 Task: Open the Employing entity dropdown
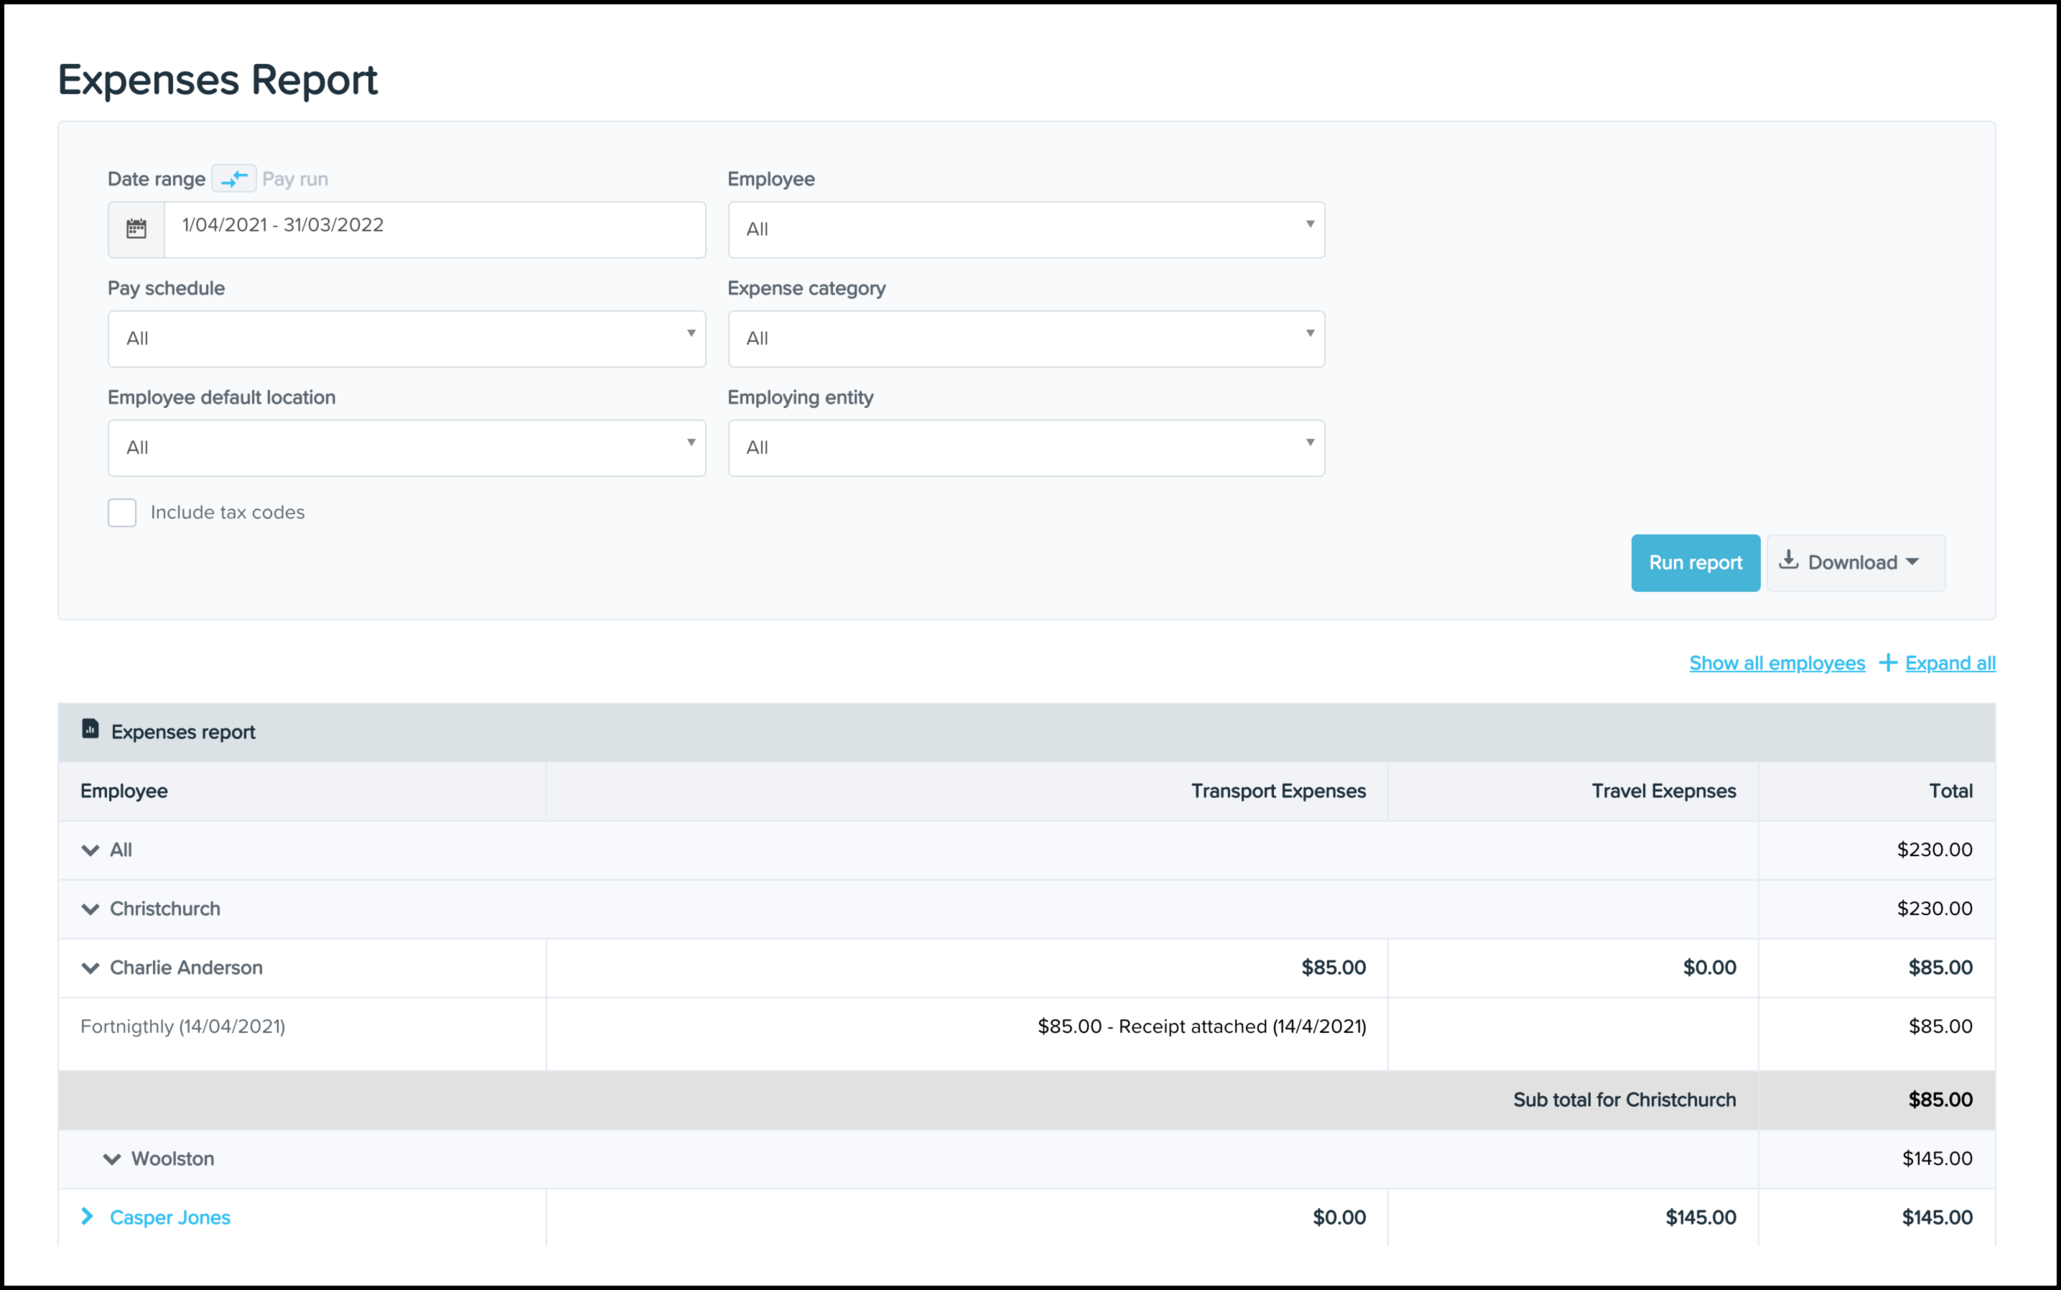[1025, 448]
